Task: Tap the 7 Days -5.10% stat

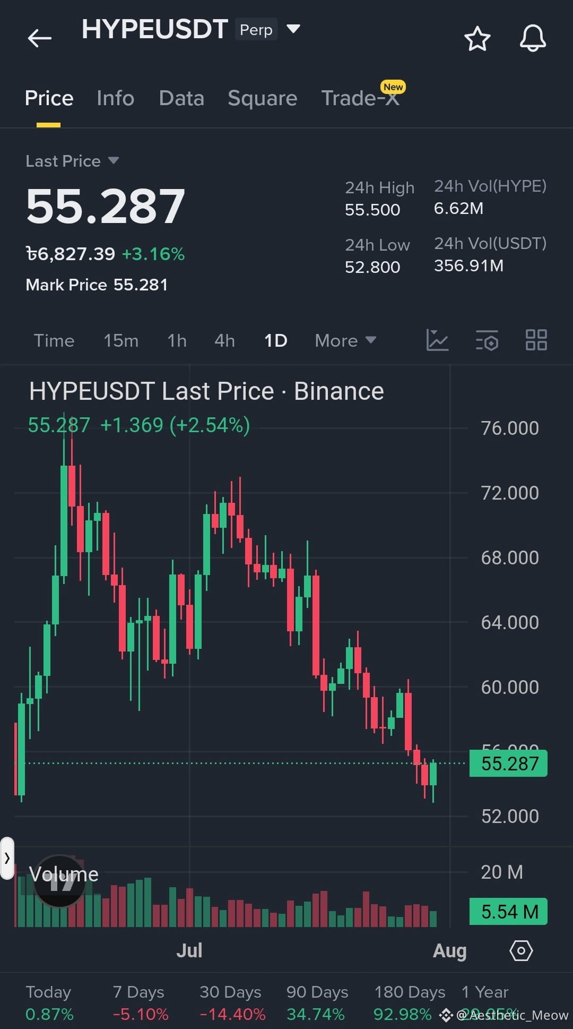Action: tap(140, 1003)
